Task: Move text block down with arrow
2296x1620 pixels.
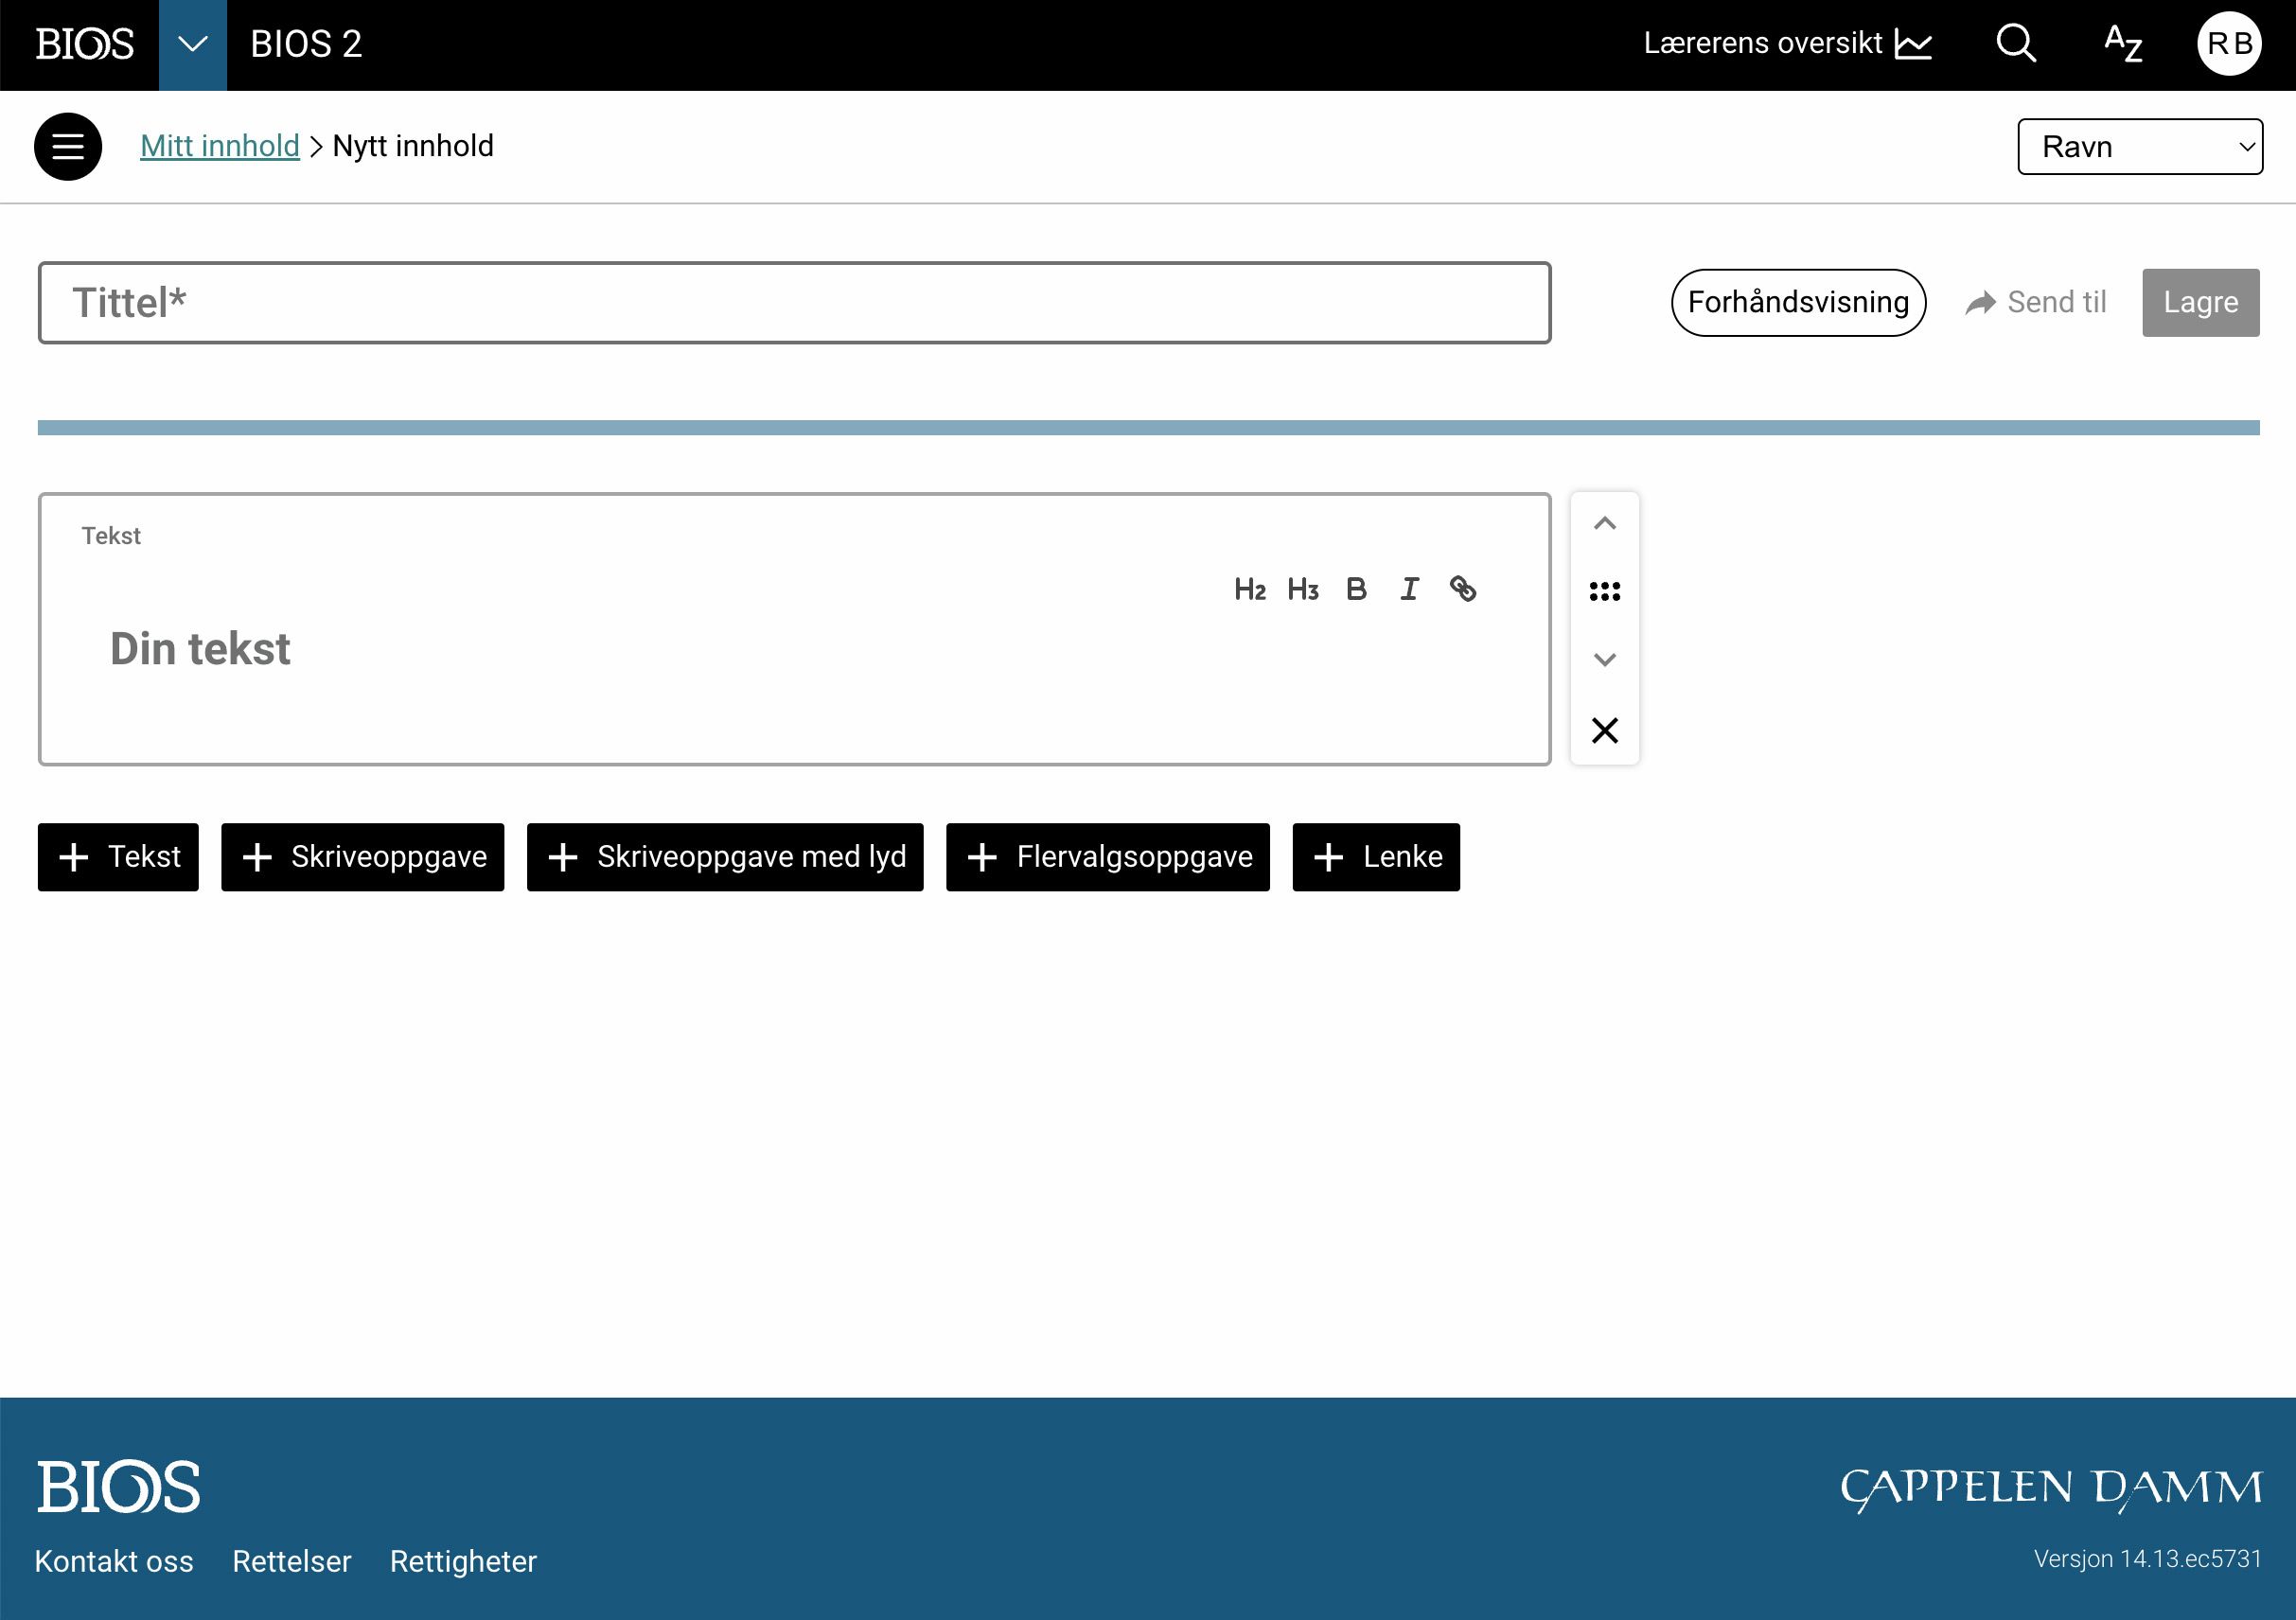Action: coord(1604,659)
